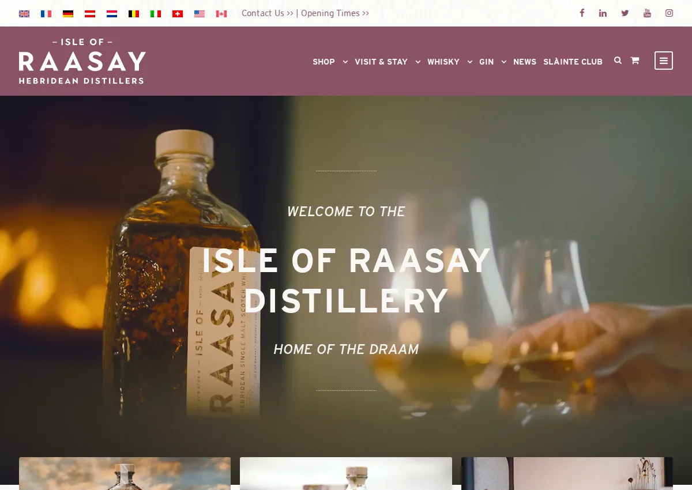Click the Welcome To The text
This screenshot has width=692, height=490.
click(x=346, y=212)
